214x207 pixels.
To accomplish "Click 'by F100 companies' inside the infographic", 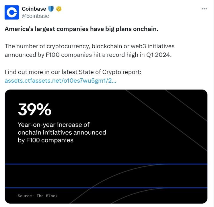I will pyautogui.click(x=45, y=140).
